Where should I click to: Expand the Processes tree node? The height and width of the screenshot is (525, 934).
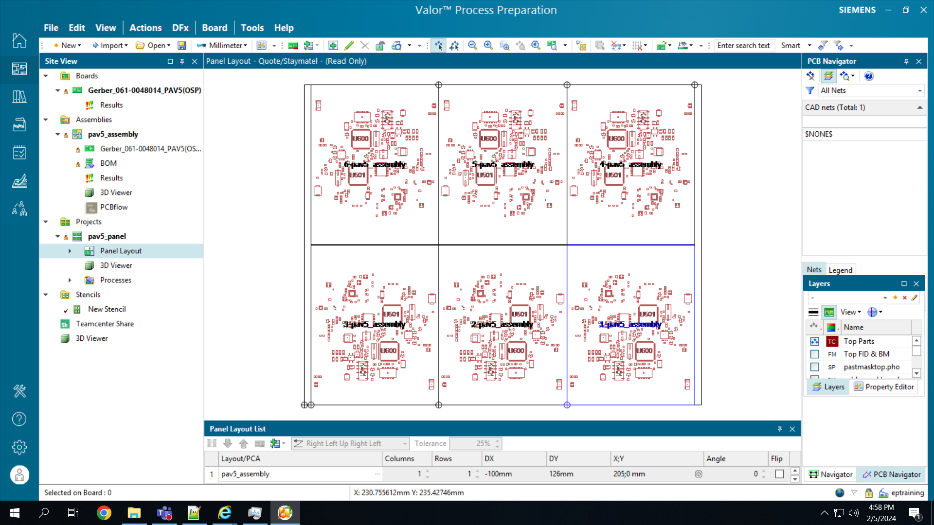(70, 280)
